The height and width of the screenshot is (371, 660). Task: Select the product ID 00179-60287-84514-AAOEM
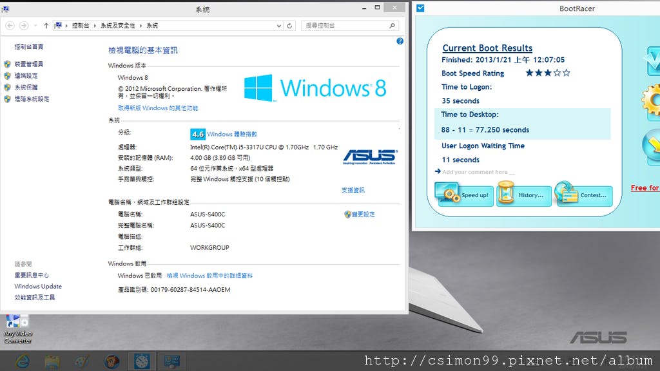click(190, 290)
